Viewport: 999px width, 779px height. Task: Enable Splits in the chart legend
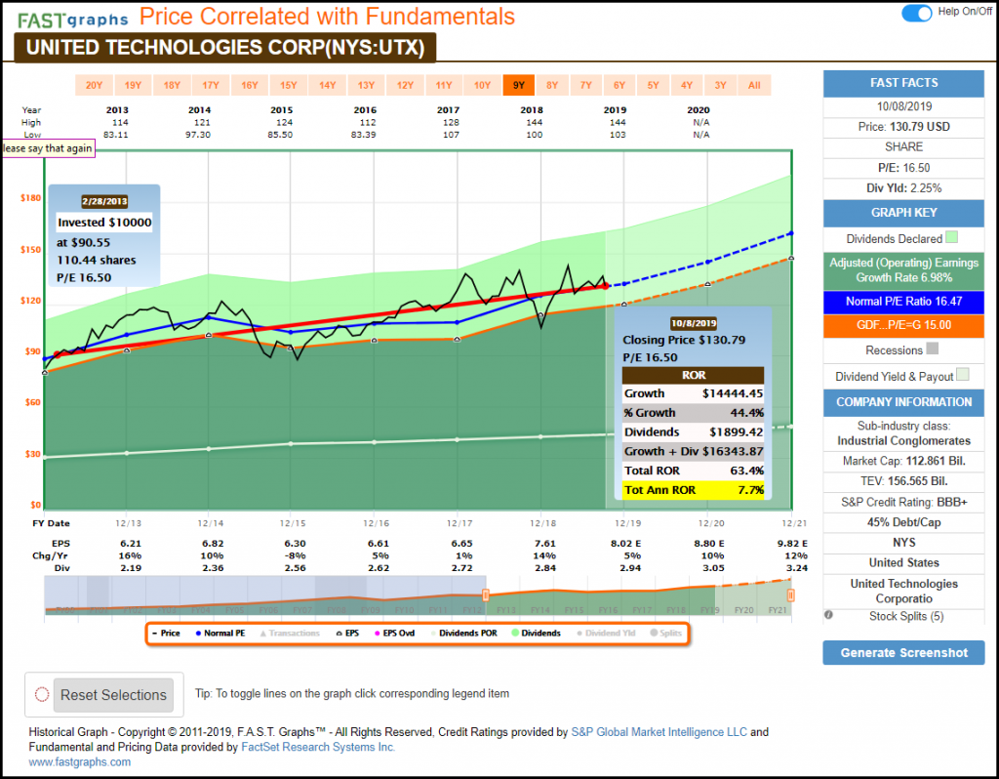666,634
